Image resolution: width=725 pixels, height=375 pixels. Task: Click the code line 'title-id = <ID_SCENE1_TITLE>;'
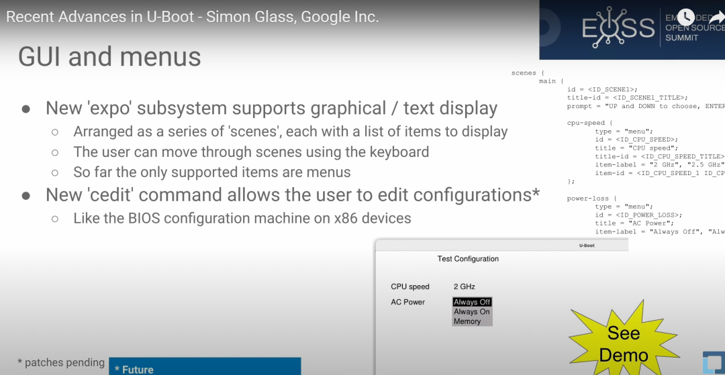[628, 98]
